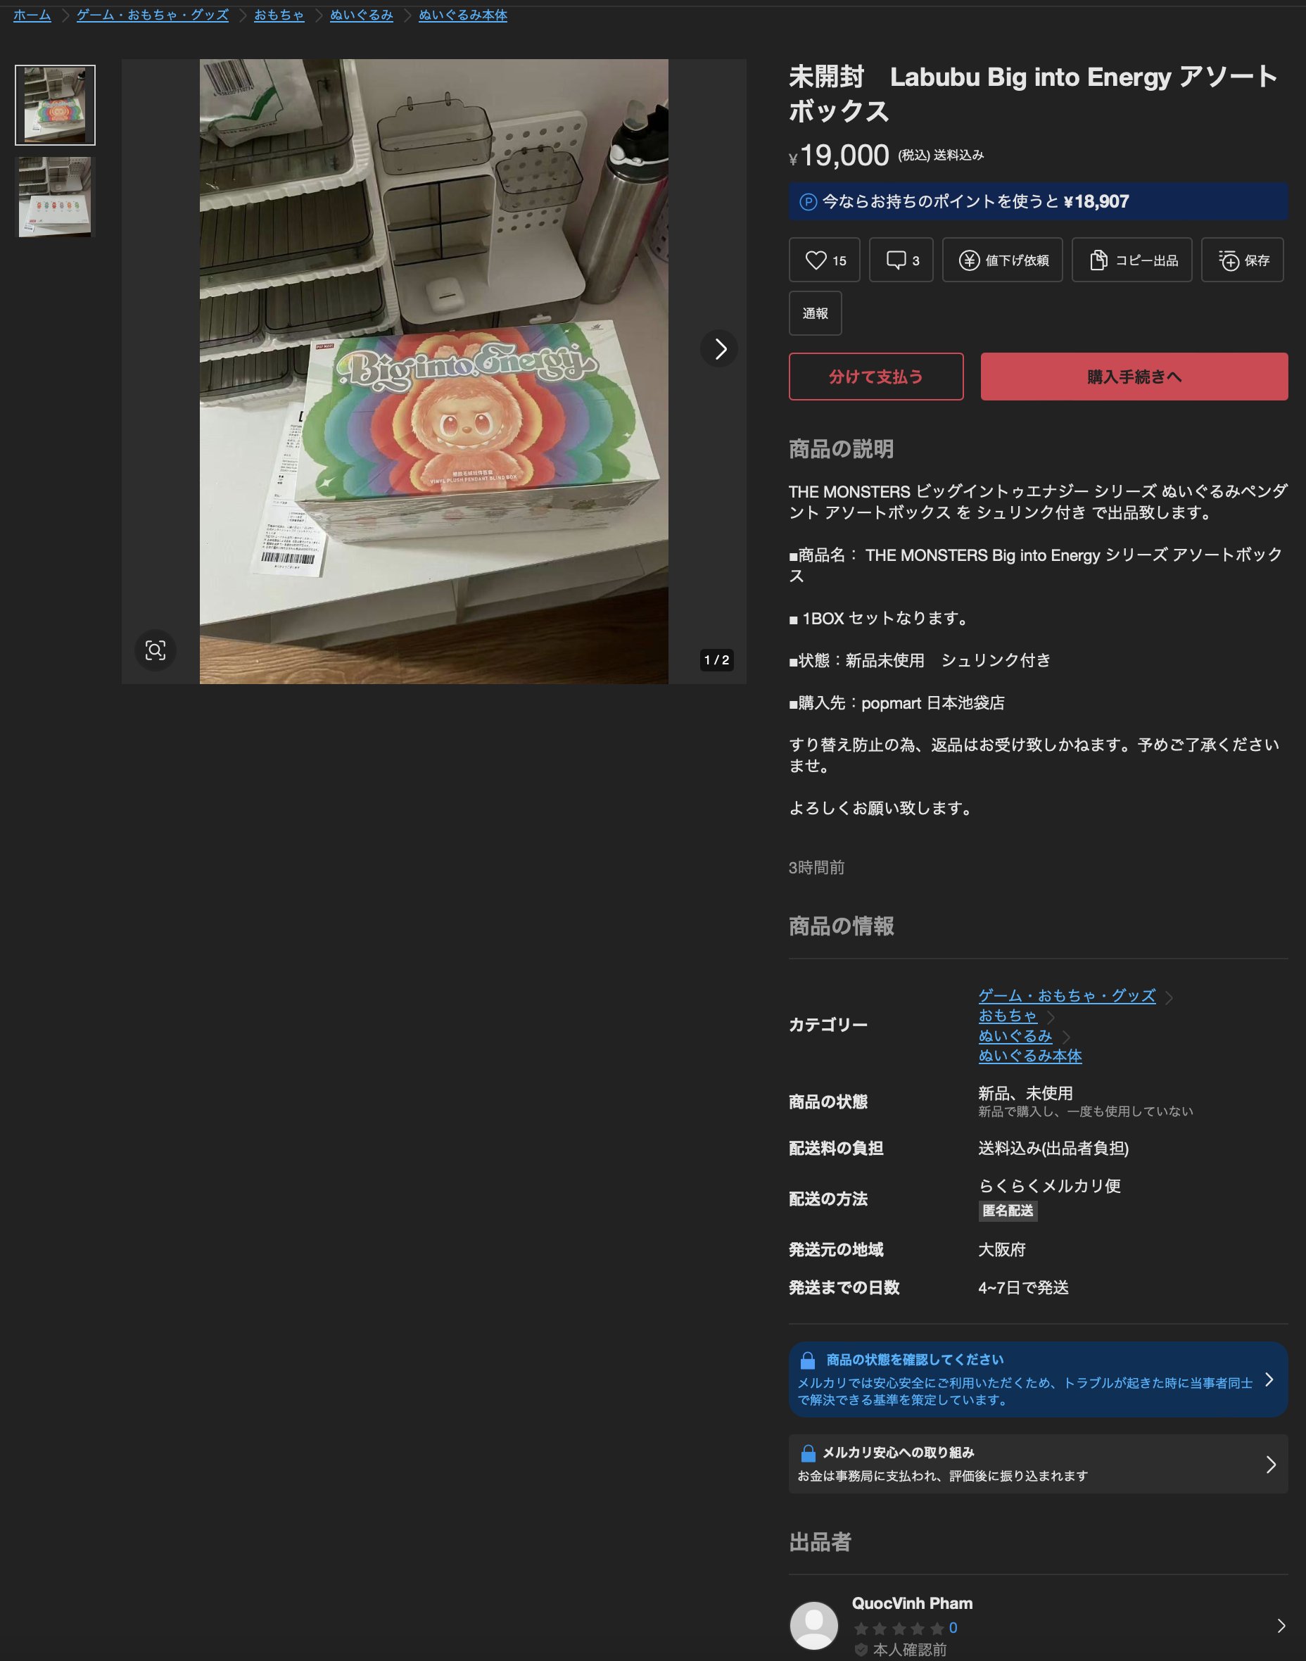Click ■状態：新品未使用 シュリンク付き text
This screenshot has width=1306, height=1661.
(x=920, y=660)
